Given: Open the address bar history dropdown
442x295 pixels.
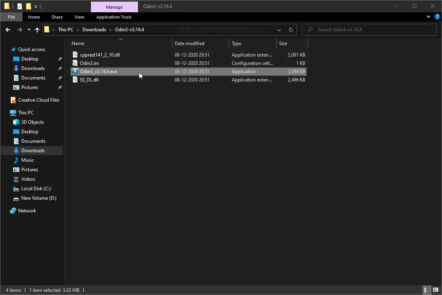Looking at the screenshot, I should [279, 30].
